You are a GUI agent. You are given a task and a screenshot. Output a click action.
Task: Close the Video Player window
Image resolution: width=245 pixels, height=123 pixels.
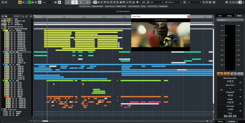click(189, 16)
